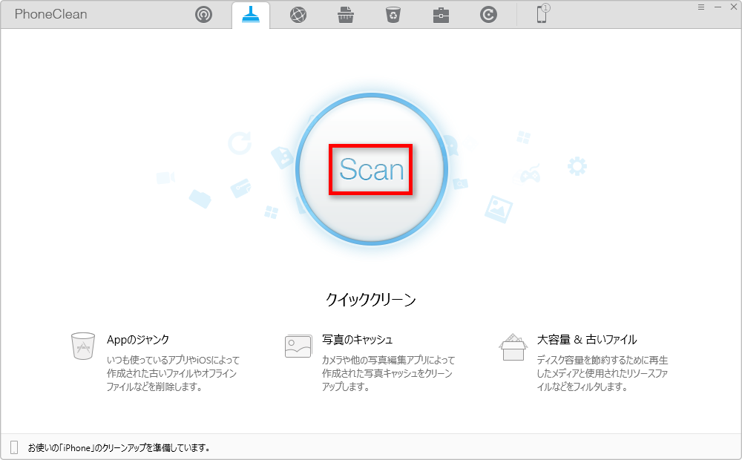The height and width of the screenshot is (460, 742).
Task: Click the App junk description text
Action: [x=173, y=373]
